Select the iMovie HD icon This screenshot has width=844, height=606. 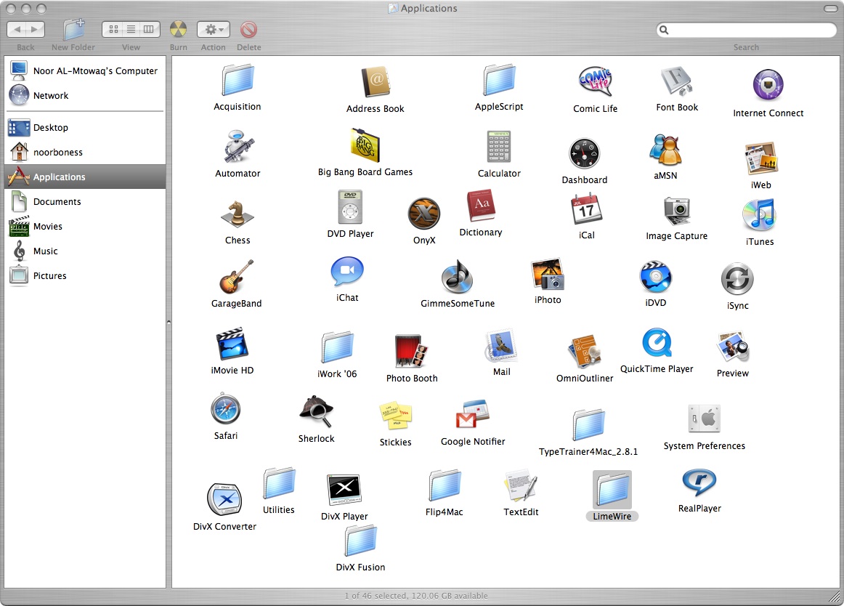(x=232, y=344)
